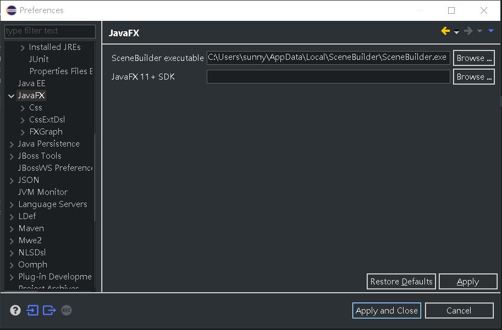
Task: Expand the JBoss Tools node
Action: point(12,156)
